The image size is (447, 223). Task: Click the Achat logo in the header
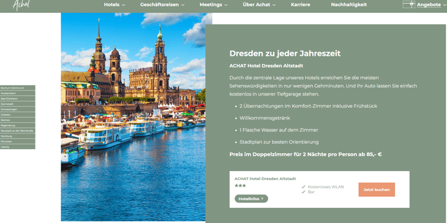(22, 5)
